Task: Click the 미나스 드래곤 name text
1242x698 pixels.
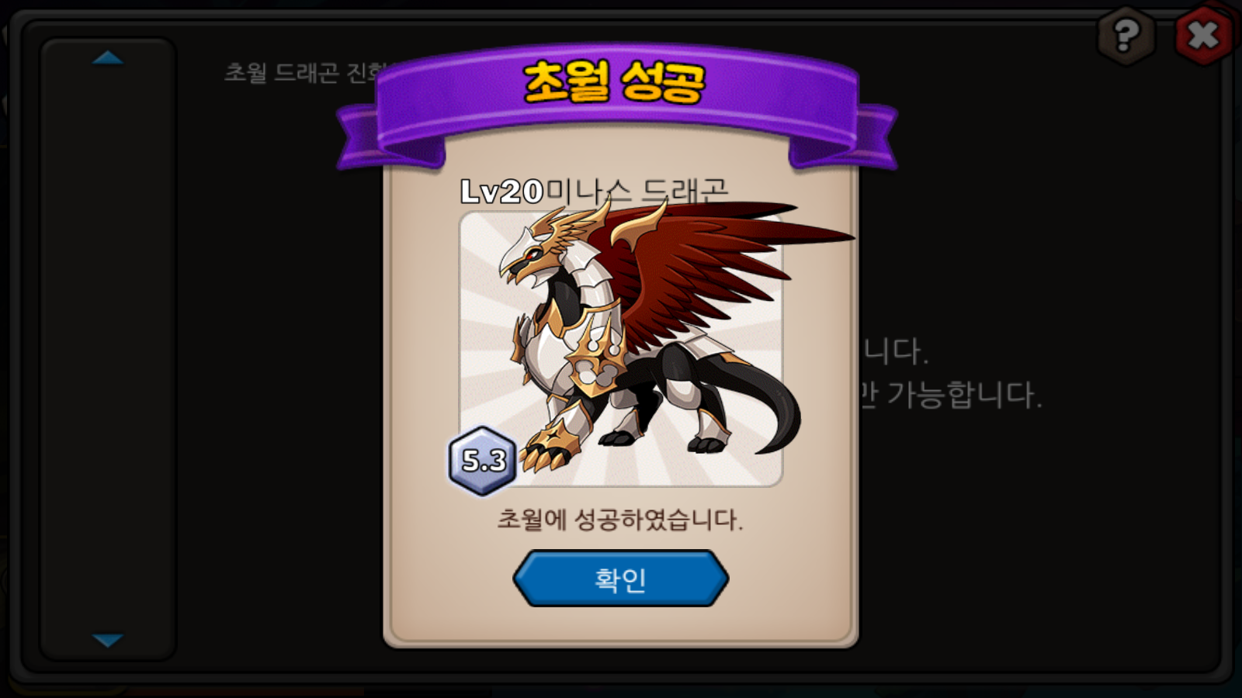Action: coord(637,192)
